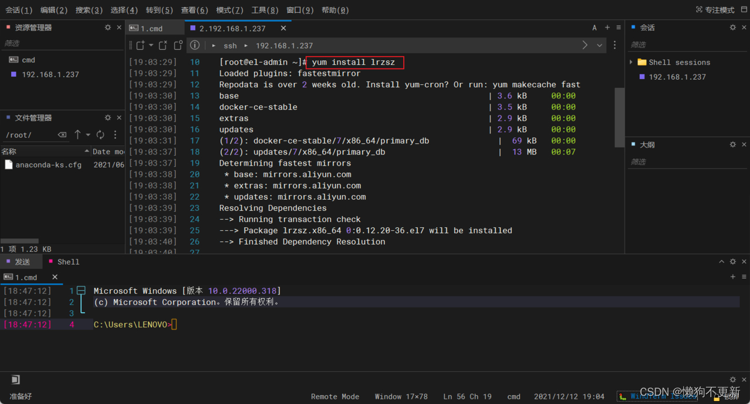This screenshot has width=750, height=404.
Task: Open outline panel settings gear
Action: pos(732,145)
